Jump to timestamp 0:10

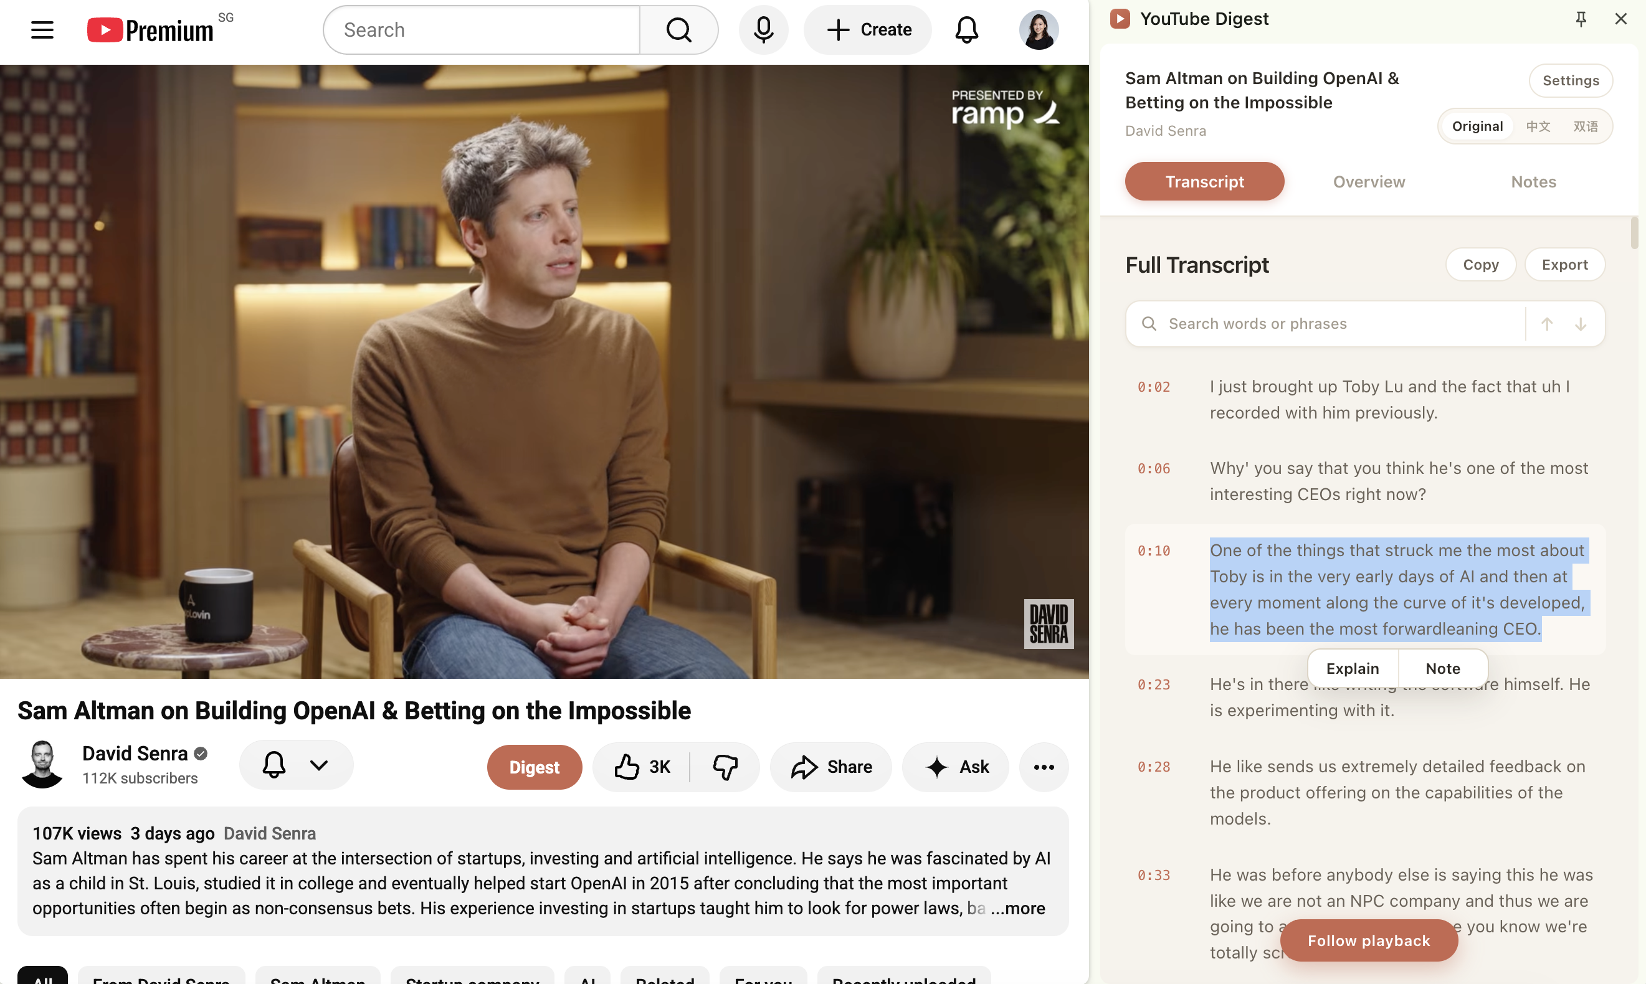[1153, 551]
